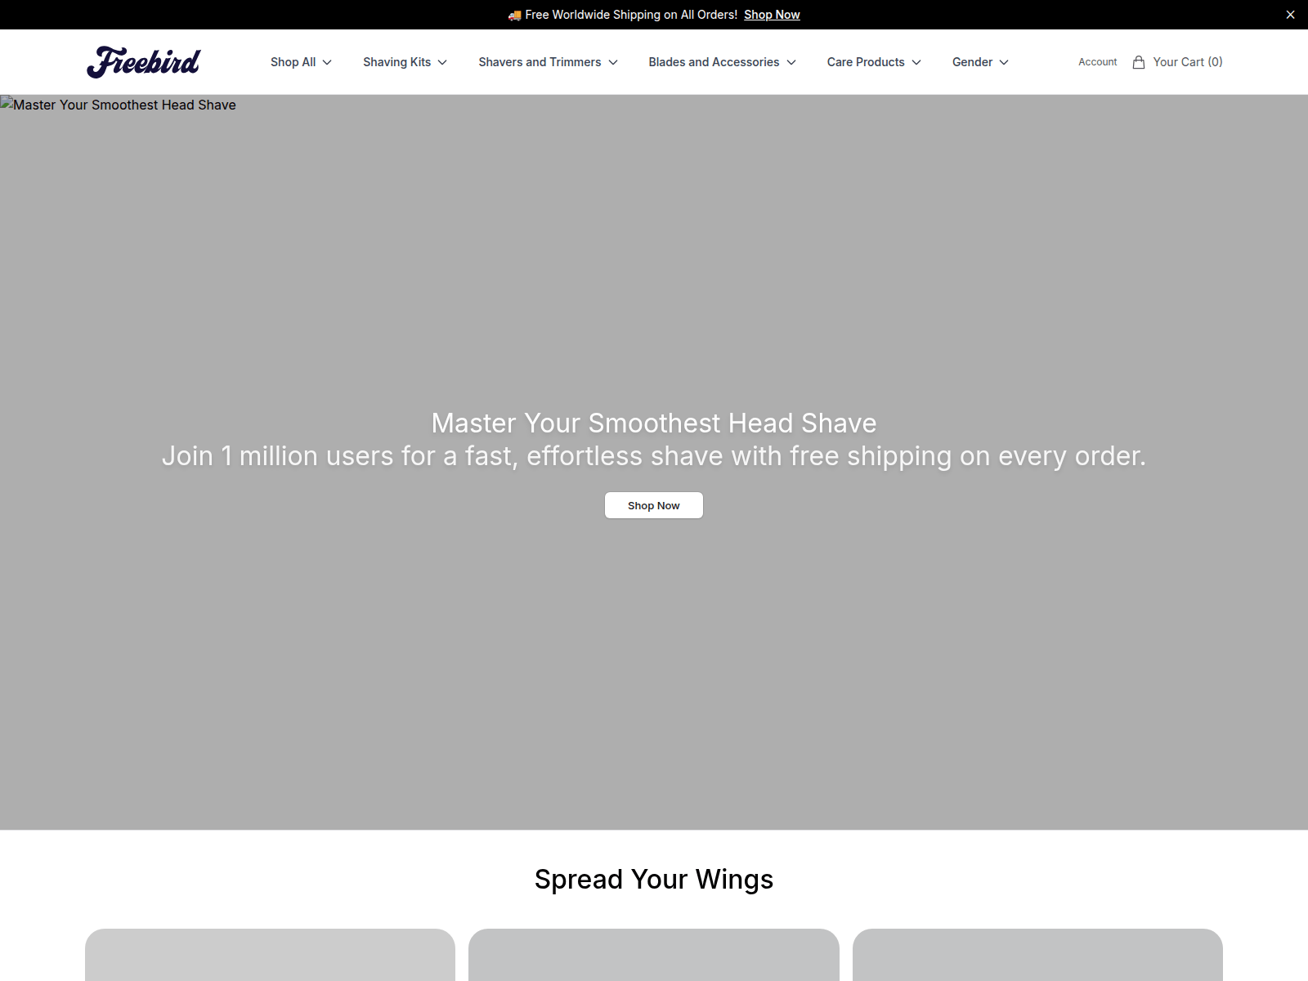The width and height of the screenshot is (1308, 981).
Task: Expand the Shaving Kits chevron
Action: click(x=442, y=62)
